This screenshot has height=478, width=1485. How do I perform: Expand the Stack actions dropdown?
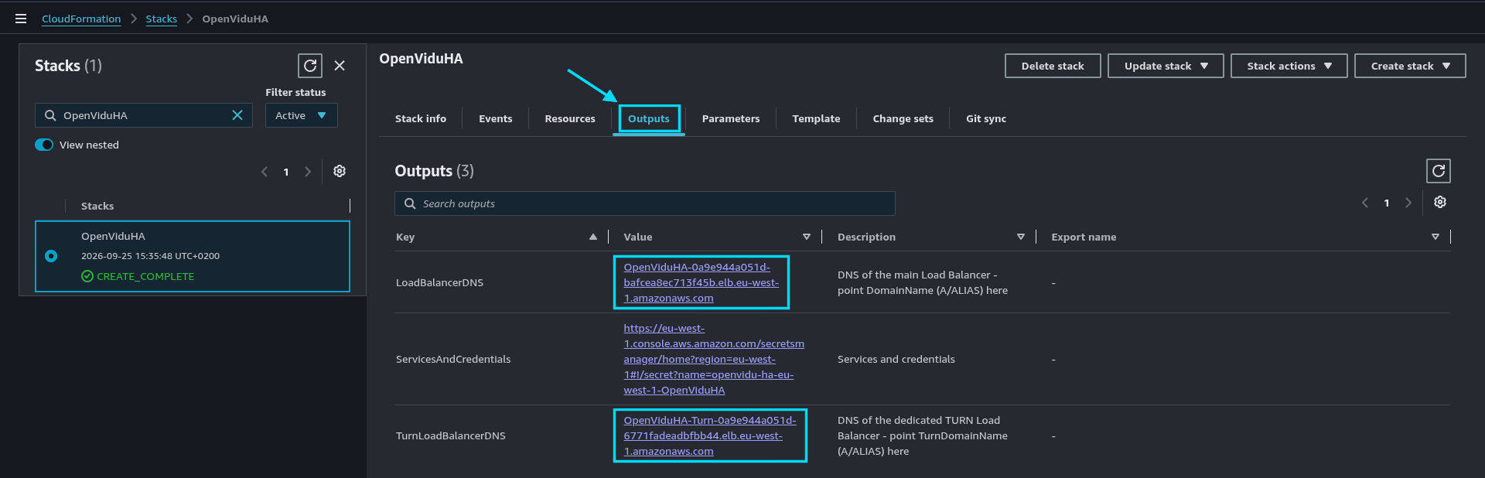(1289, 66)
